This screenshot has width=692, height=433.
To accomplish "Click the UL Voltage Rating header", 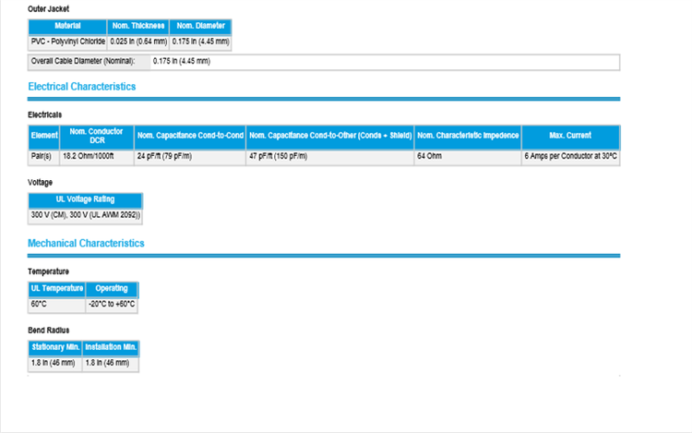I will (x=85, y=199).
